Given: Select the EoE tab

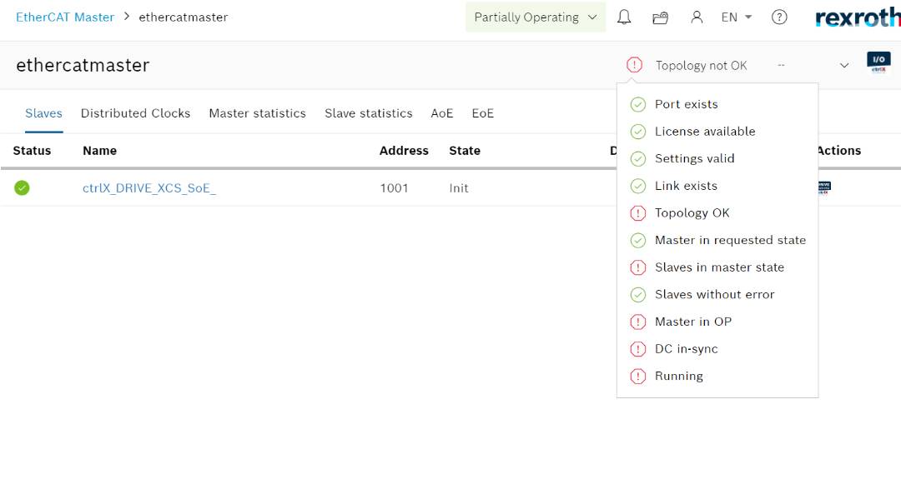Looking at the screenshot, I should pos(482,113).
